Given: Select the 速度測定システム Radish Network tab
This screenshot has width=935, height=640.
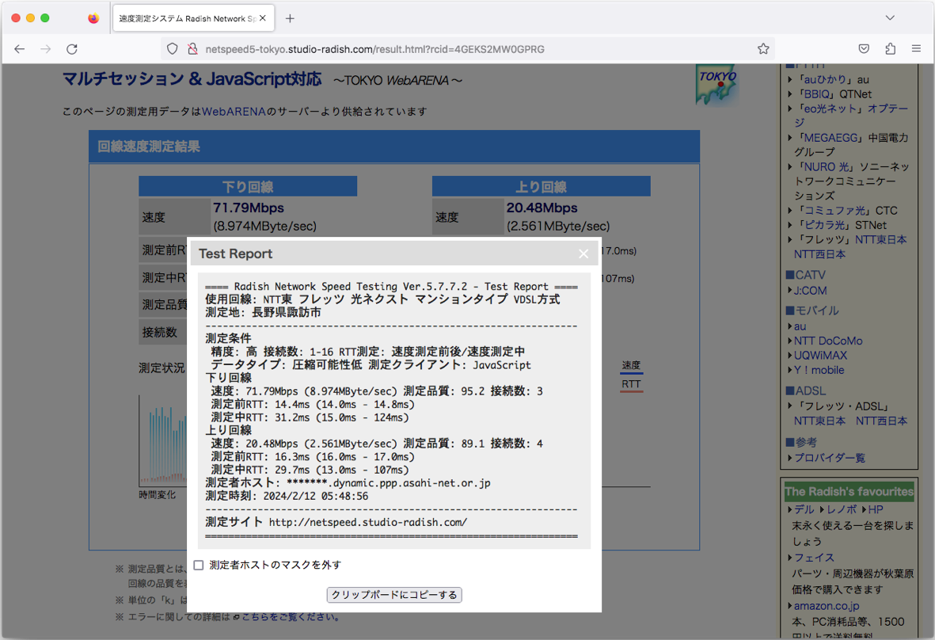Looking at the screenshot, I should (193, 18).
